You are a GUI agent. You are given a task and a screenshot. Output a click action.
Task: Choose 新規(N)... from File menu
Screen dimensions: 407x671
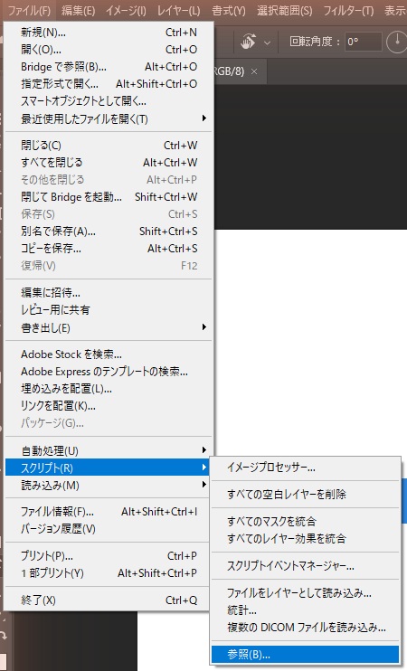click(x=109, y=32)
